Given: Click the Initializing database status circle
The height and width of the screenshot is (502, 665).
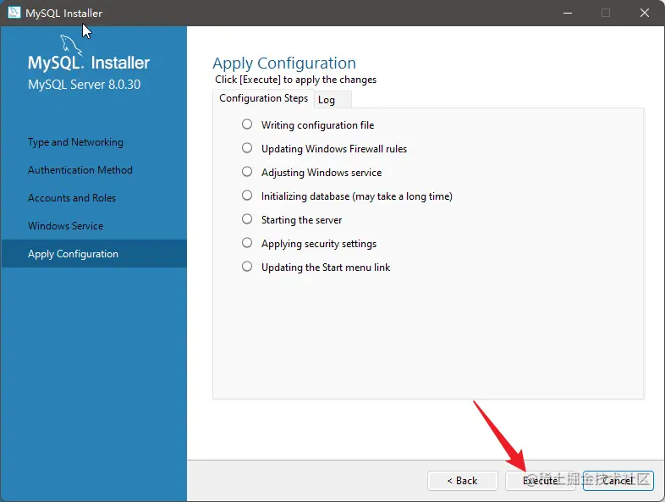Looking at the screenshot, I should (247, 196).
